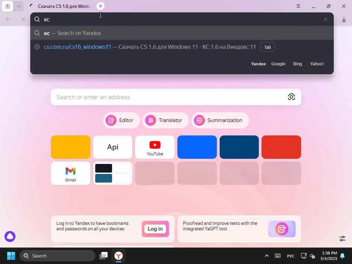Select кс — Search on Yandex suggestion
Viewport: 352px width, 264px height.
point(182,33)
